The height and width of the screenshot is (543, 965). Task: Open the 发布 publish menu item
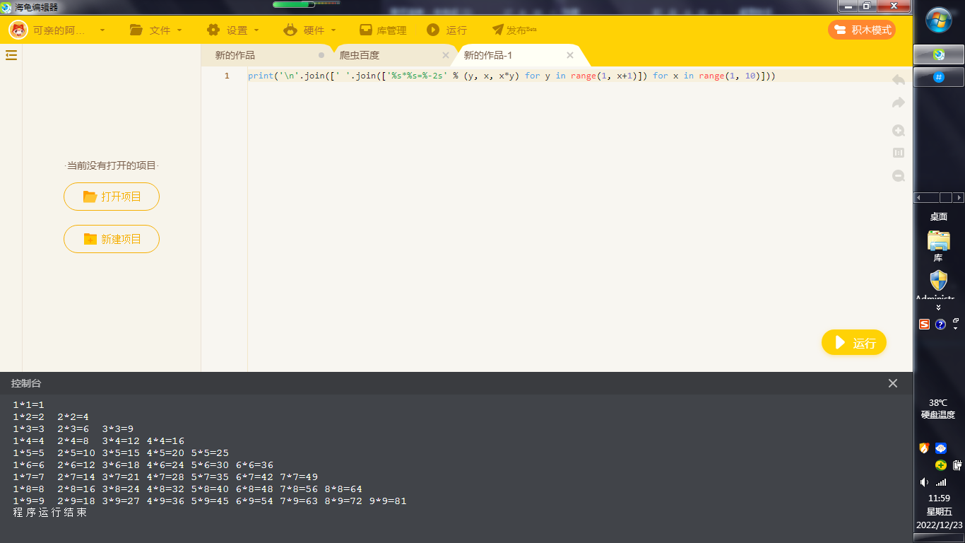pos(514,30)
